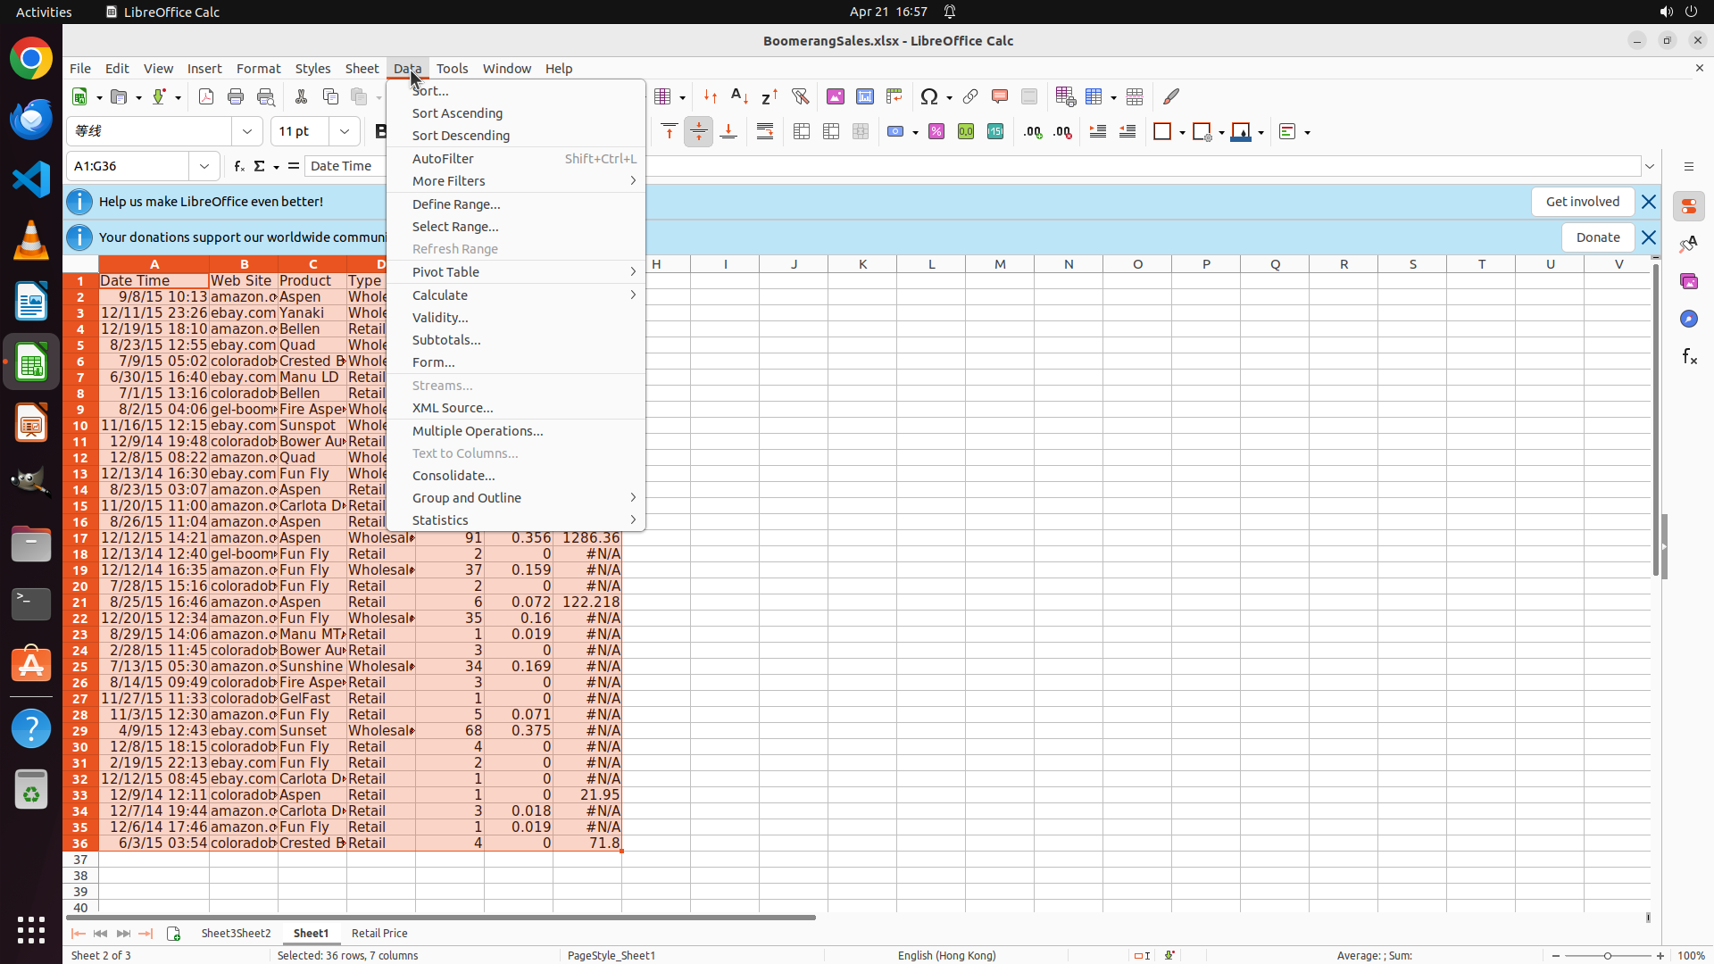This screenshot has width=1714, height=964.
Task: Click the Insert Image toolbar icon
Action: pos(836,96)
